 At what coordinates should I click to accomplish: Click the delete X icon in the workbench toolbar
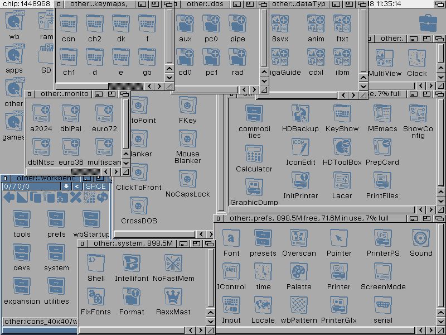(x=76, y=197)
